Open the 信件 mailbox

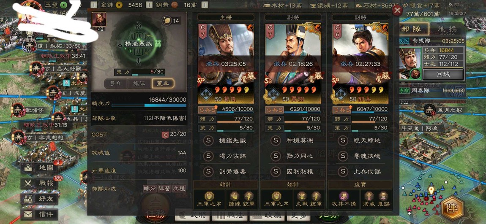[40, 214]
